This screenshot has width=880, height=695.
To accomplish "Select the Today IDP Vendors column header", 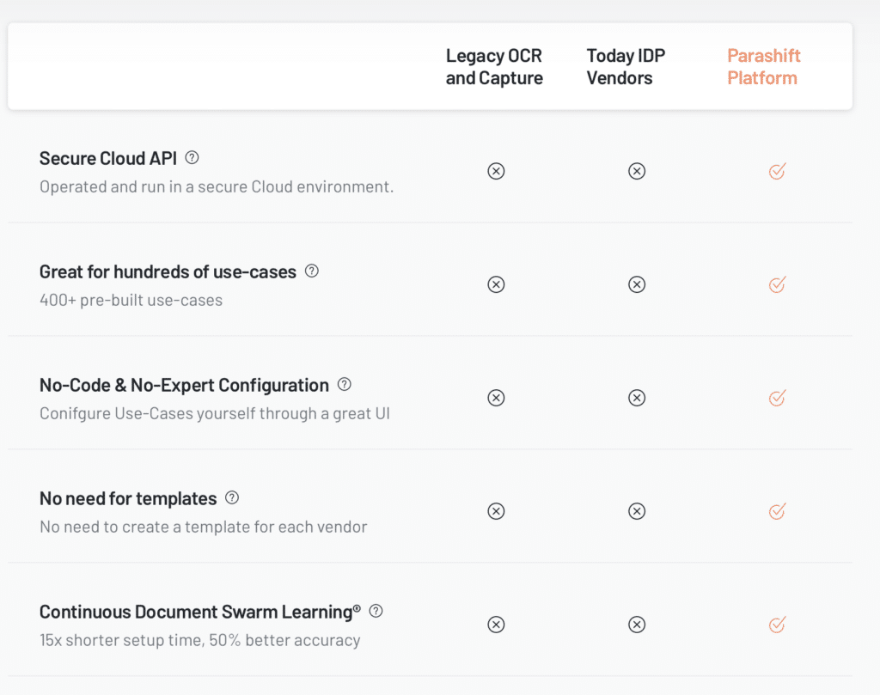I will point(626,67).
